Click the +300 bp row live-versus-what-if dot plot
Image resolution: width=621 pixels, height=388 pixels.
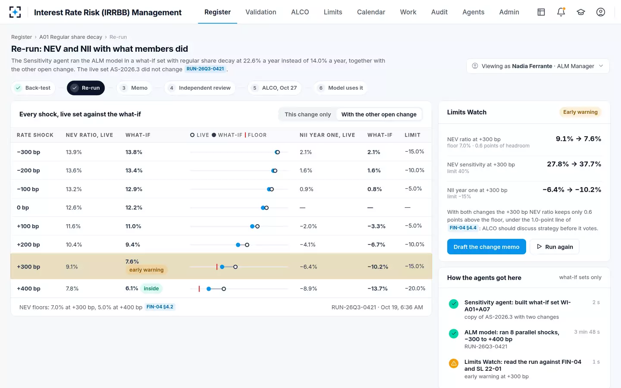[x=239, y=267]
